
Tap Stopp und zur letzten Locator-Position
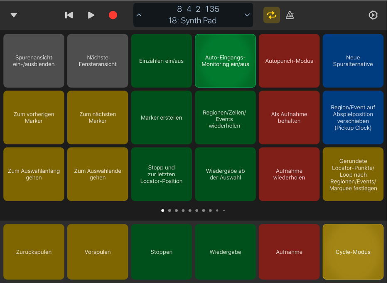(161, 174)
